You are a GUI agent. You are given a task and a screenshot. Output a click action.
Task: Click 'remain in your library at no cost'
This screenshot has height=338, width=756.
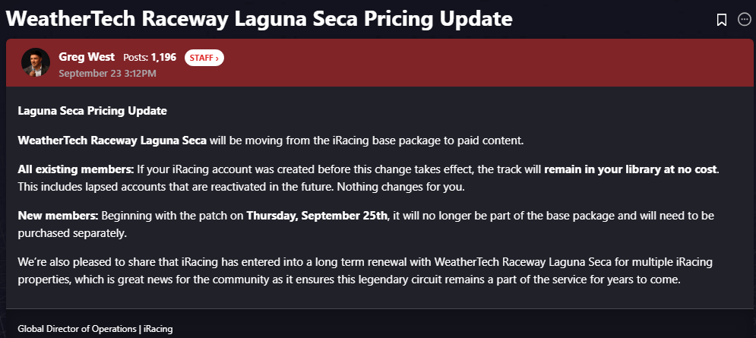[631, 168]
